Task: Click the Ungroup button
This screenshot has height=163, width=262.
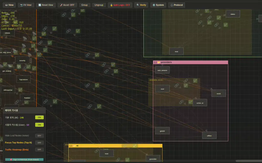Action: pos(99,5)
